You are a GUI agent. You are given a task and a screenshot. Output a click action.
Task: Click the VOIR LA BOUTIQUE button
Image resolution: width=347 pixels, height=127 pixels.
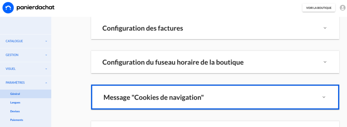click(x=319, y=8)
